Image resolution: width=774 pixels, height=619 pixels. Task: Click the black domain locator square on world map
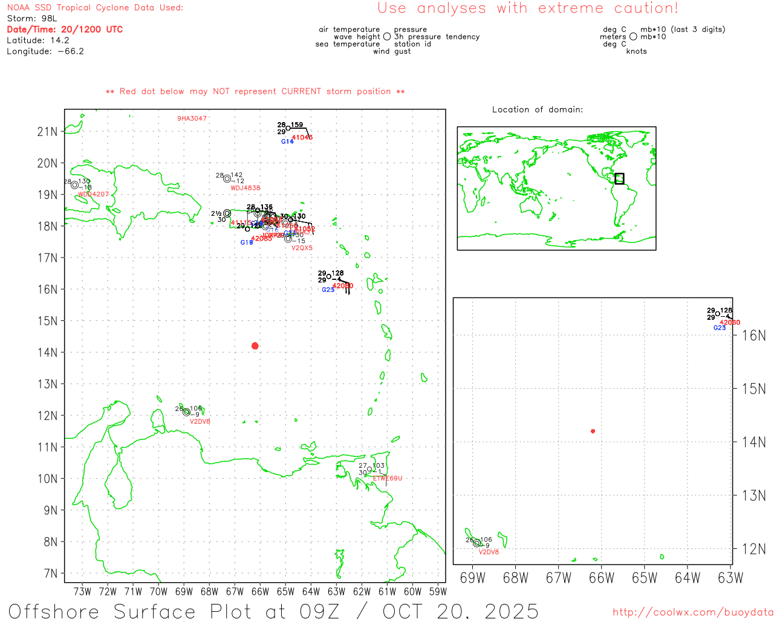pyautogui.click(x=619, y=178)
